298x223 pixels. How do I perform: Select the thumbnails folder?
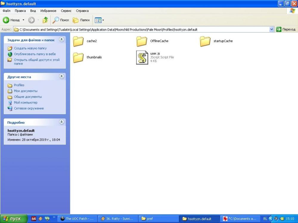tap(79, 57)
